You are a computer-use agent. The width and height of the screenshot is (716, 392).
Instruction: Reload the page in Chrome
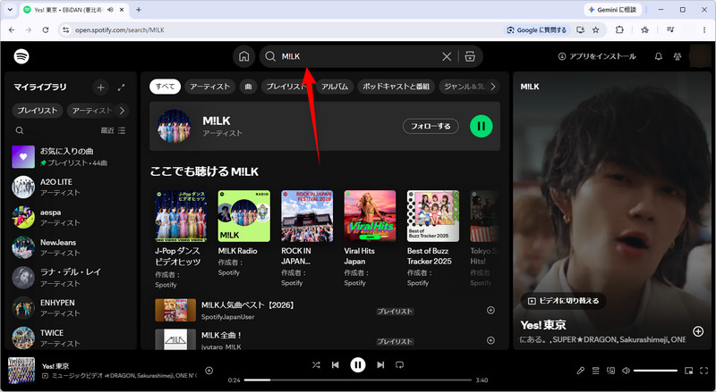(x=46, y=29)
